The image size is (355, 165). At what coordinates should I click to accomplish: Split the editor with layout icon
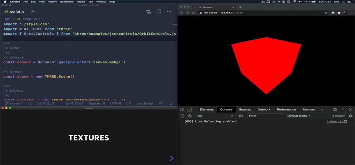159,12
